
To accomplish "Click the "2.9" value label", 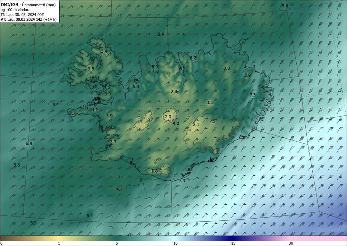I will coord(174,91).
